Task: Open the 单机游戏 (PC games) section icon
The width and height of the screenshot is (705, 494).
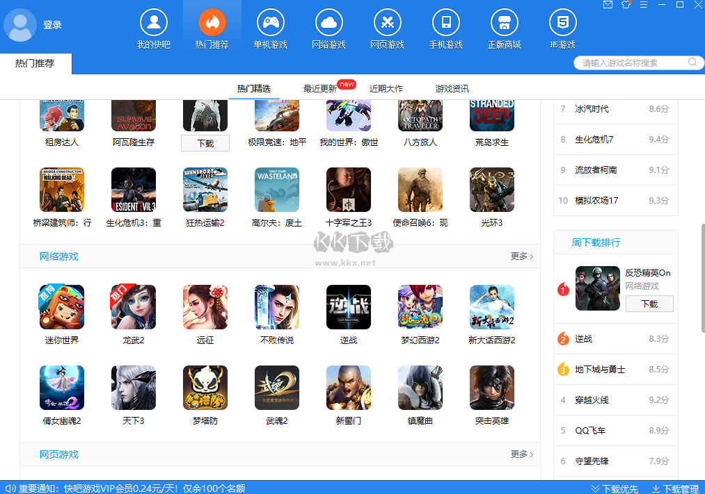Action: (270, 23)
